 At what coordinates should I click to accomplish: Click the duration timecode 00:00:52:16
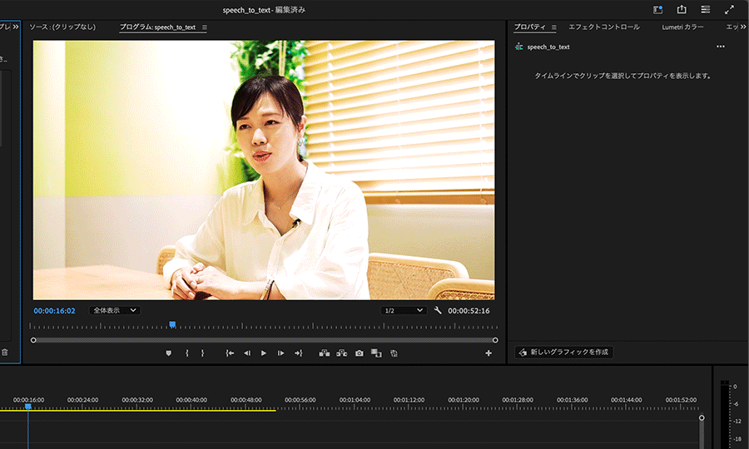(469, 311)
